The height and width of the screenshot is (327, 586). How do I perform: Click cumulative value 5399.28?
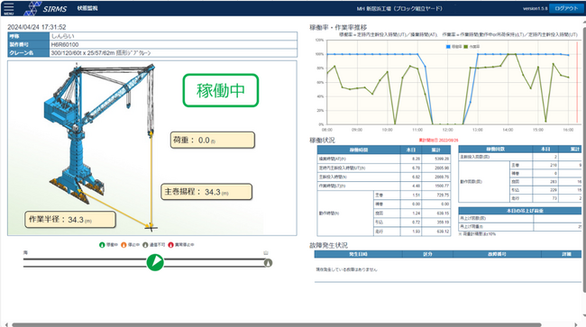coord(442,159)
